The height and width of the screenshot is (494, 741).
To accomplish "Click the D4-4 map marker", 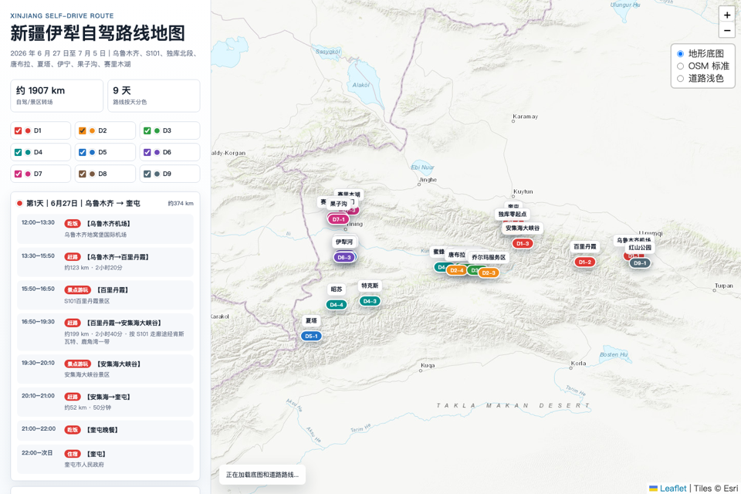I will click(337, 304).
